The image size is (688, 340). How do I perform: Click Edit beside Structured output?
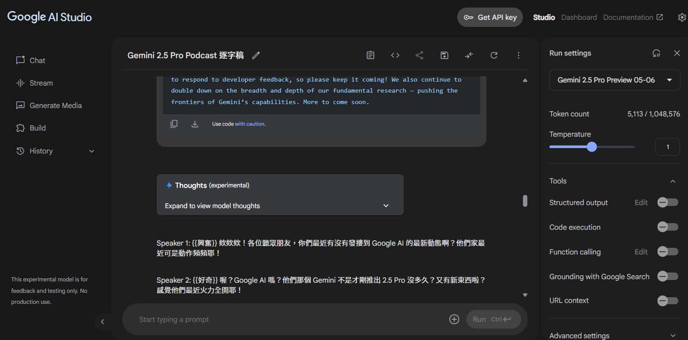(641, 202)
